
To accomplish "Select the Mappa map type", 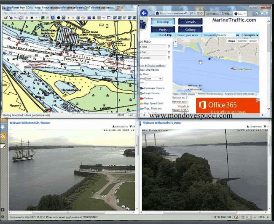I will click(231, 41).
